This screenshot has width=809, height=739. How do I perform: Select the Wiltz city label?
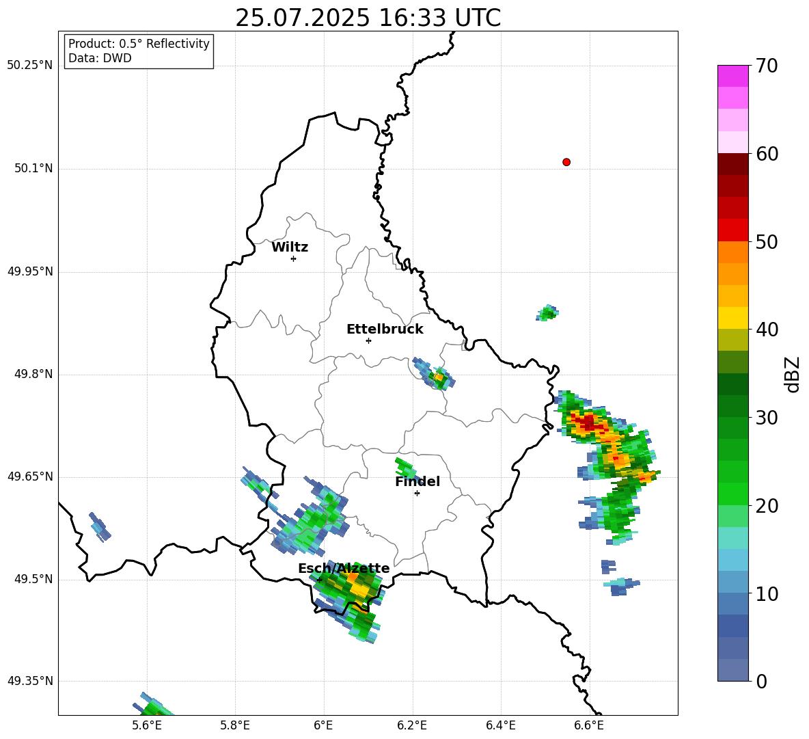coord(290,247)
